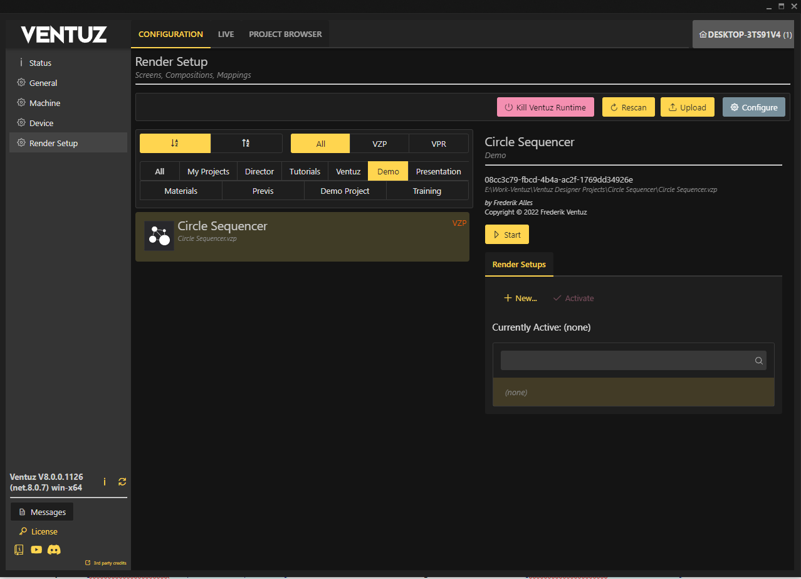Image resolution: width=801 pixels, height=579 pixels.
Task: Open the Machine settings page
Action: click(x=45, y=103)
